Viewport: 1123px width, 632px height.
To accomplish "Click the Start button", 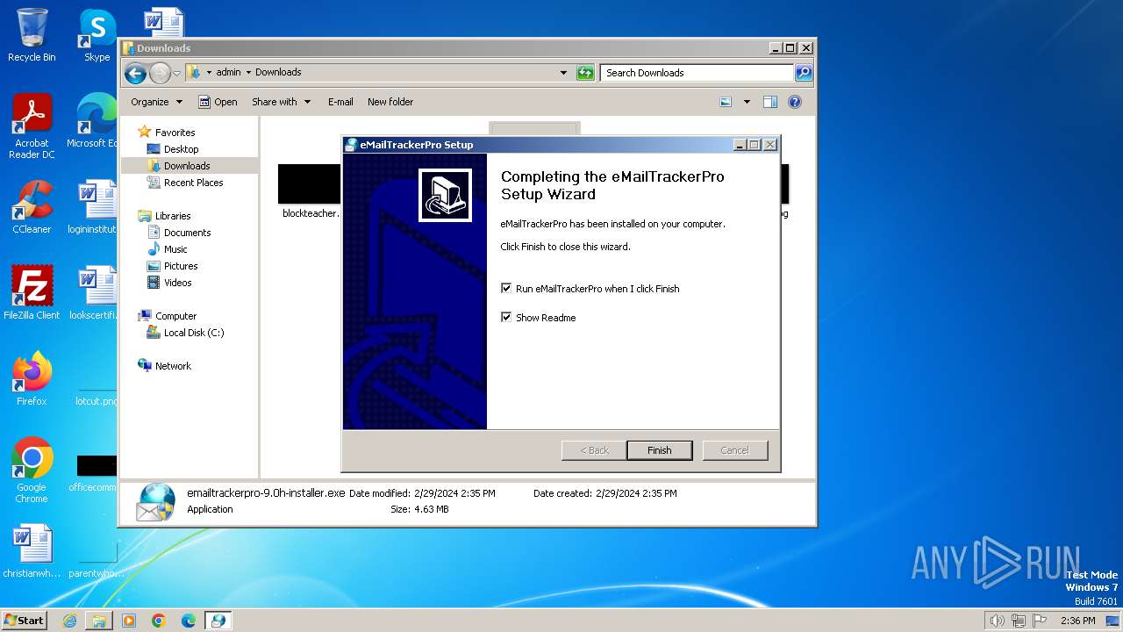I will (x=25, y=621).
